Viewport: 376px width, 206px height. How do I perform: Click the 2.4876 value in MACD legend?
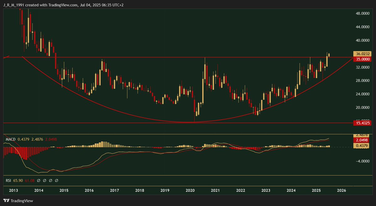tap(37, 139)
